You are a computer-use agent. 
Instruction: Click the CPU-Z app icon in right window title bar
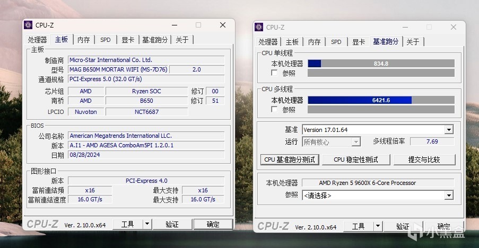pyautogui.click(x=259, y=27)
